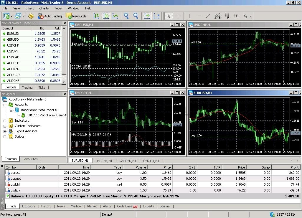This screenshot has height=218, width=302.
Task: Draw a vertical line tool
Action: (189, 16)
